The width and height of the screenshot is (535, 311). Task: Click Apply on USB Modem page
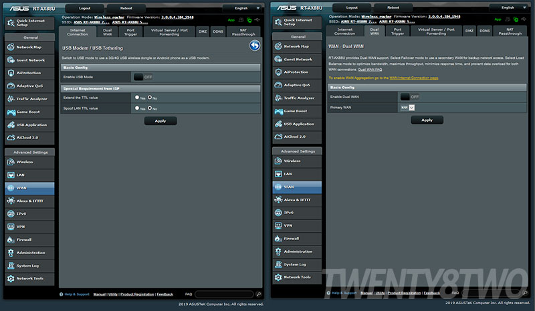point(160,121)
